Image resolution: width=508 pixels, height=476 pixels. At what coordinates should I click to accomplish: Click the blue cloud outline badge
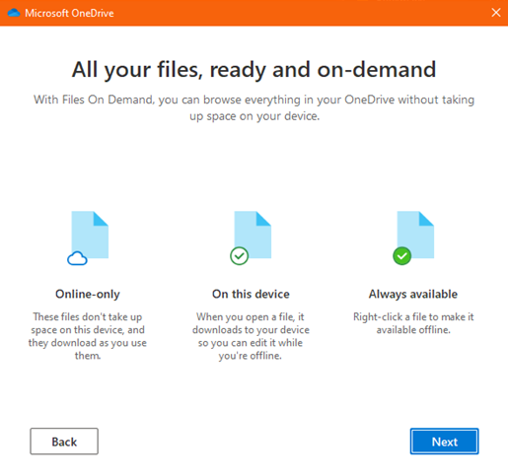[x=77, y=258]
